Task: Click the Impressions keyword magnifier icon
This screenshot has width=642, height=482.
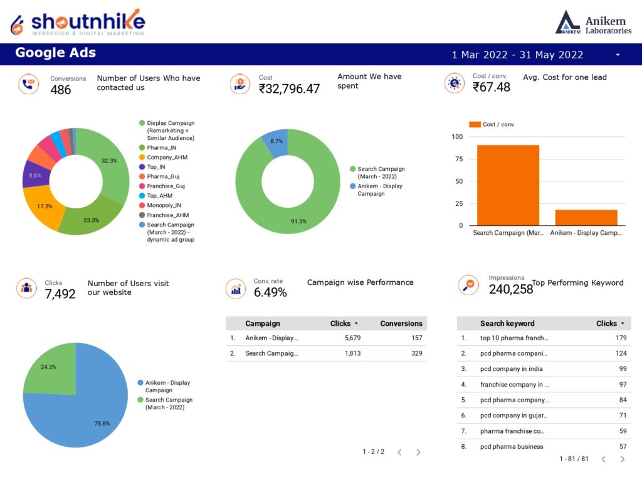Action: (x=468, y=284)
